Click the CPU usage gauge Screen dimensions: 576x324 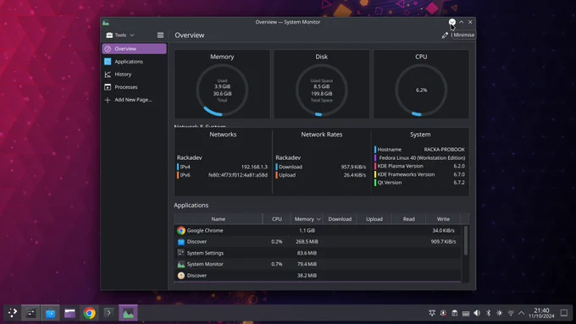pos(421,91)
